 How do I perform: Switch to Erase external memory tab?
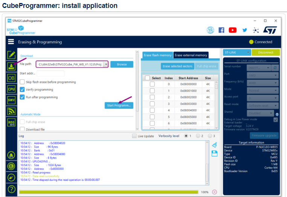pyautogui.click(x=191, y=55)
